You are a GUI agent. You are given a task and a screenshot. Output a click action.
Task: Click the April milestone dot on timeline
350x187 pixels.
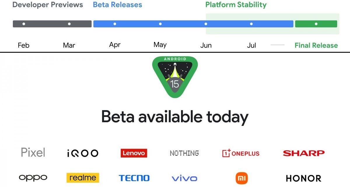[x=115, y=24]
